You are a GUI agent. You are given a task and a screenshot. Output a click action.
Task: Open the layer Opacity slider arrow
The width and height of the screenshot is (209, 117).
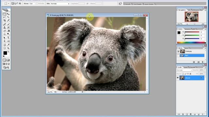205,70
